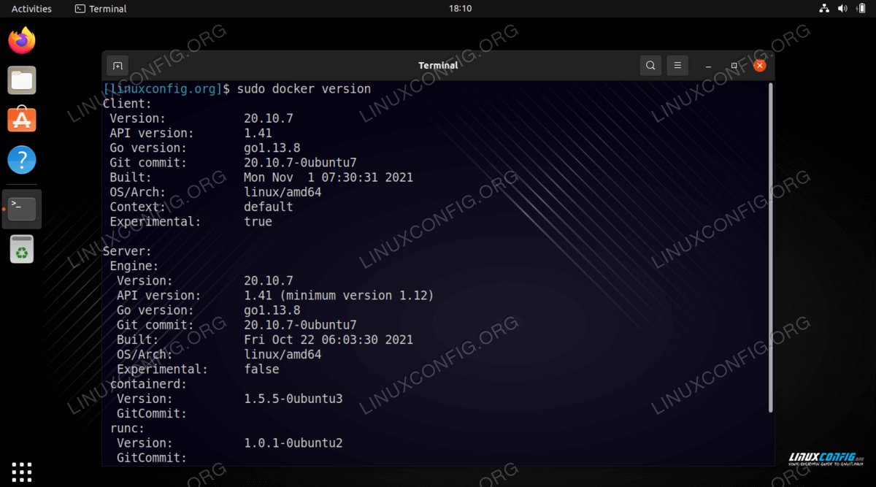Image resolution: width=876 pixels, height=487 pixels.
Task: Click the volume speaker icon
Action: click(x=842, y=9)
